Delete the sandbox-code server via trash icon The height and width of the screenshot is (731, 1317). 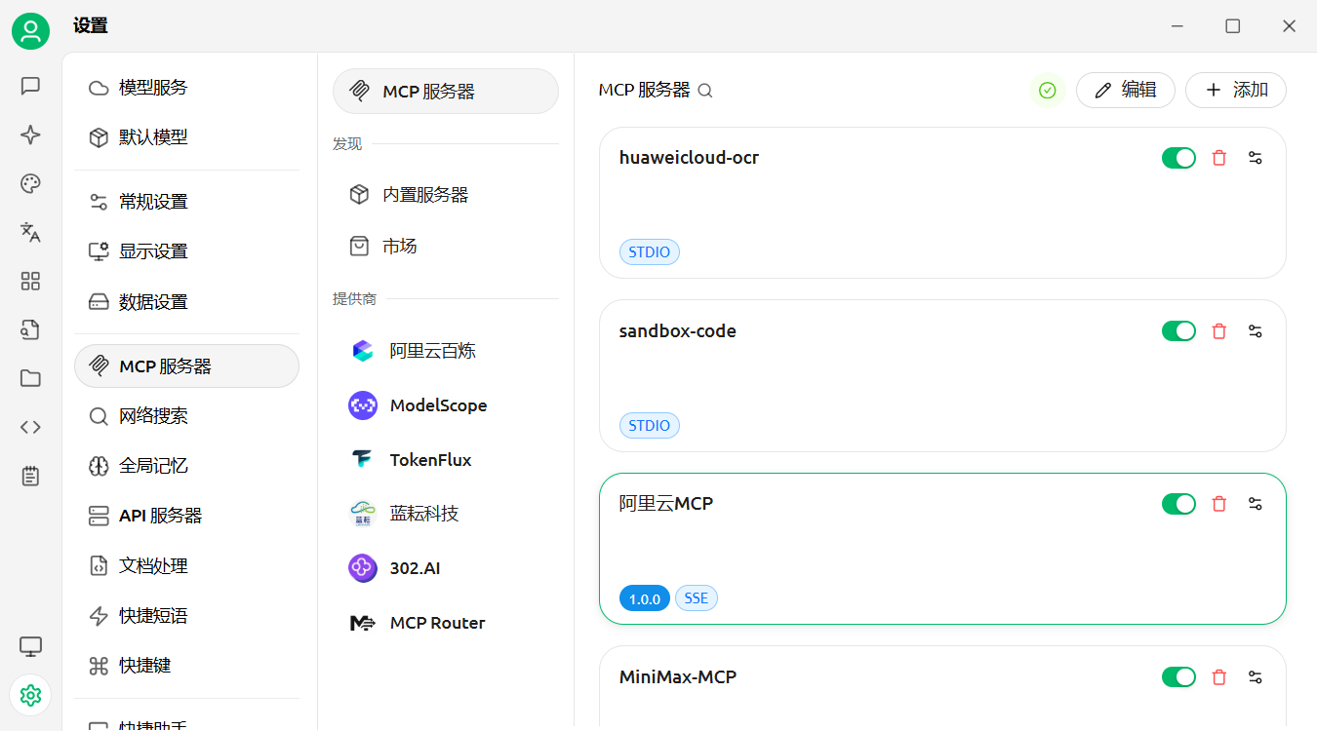[x=1218, y=330]
